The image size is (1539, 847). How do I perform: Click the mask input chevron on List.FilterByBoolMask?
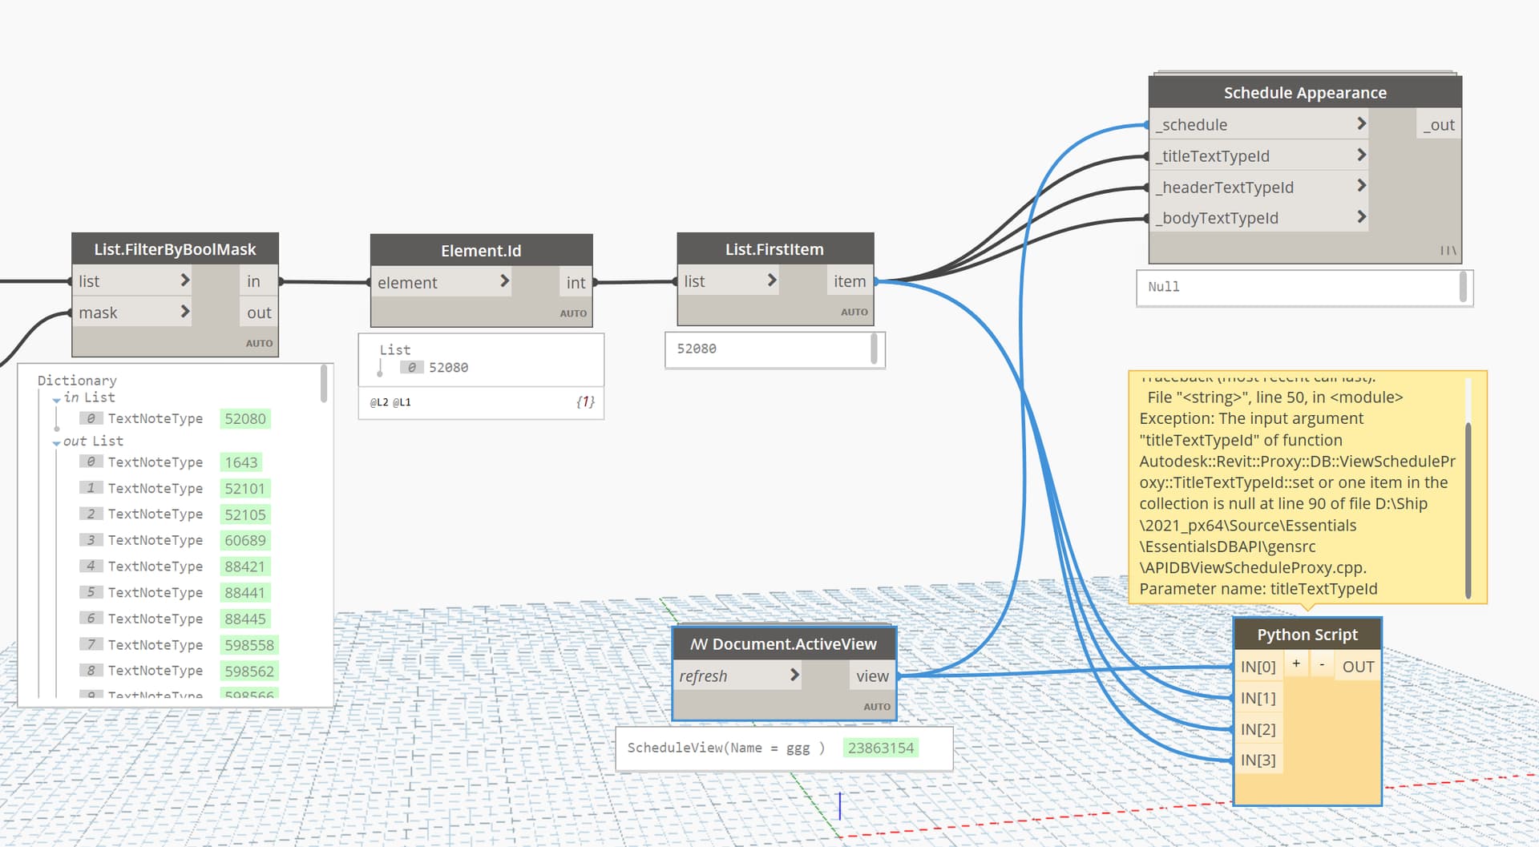point(185,312)
